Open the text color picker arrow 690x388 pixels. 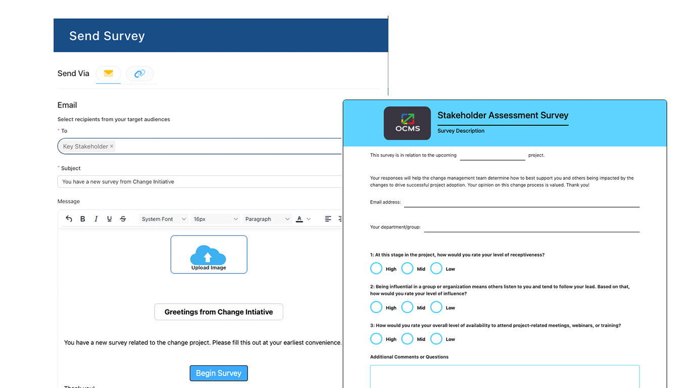click(309, 219)
